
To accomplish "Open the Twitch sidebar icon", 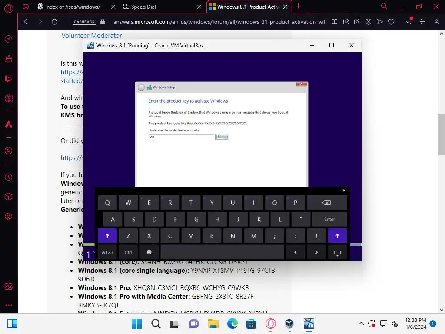I will (x=9, y=78).
